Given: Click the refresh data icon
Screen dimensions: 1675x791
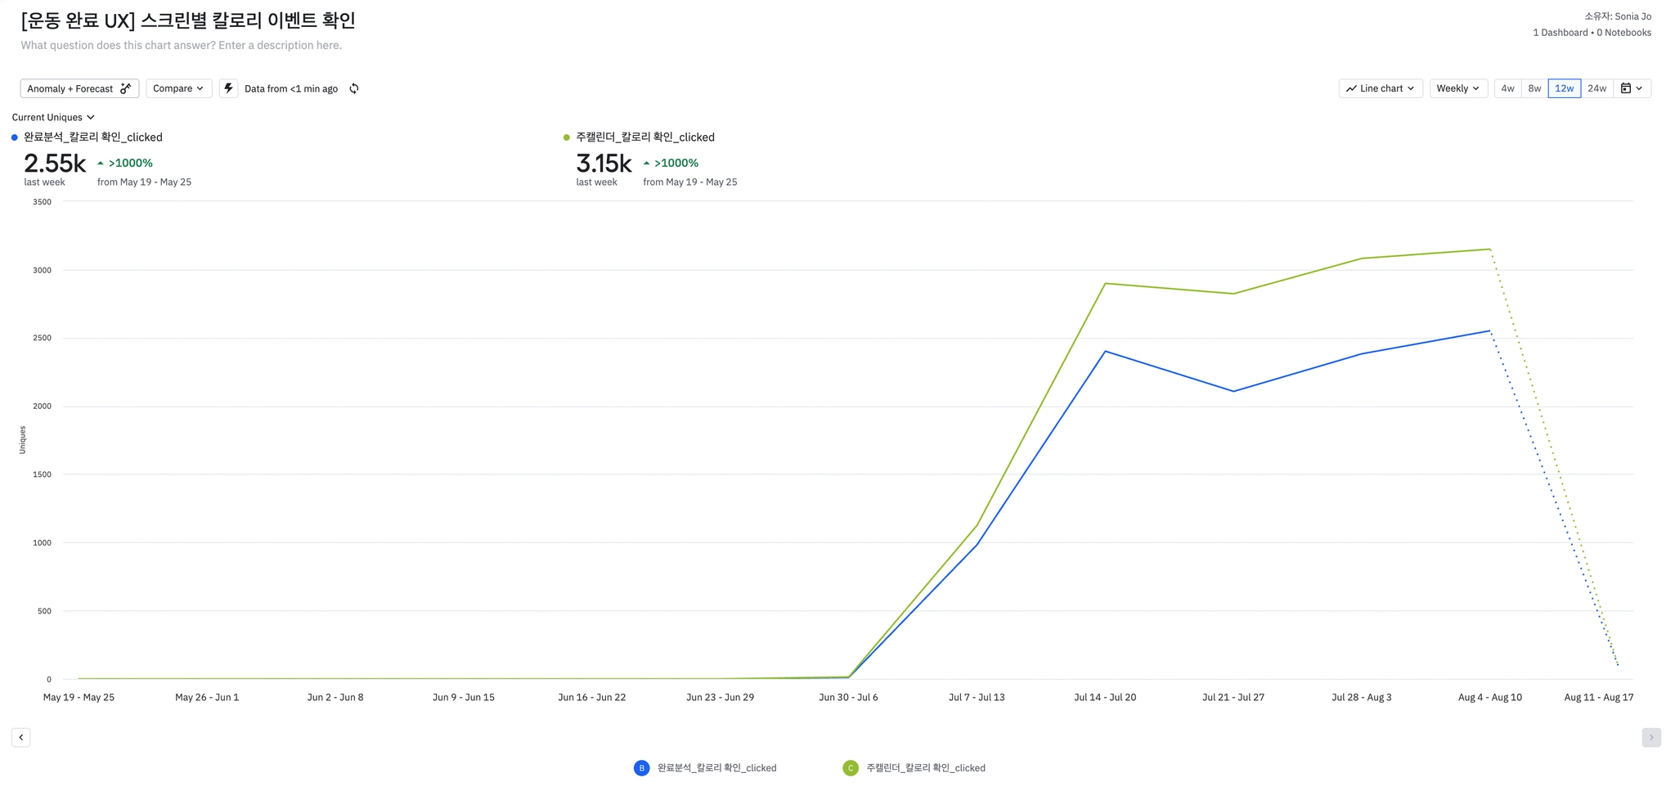Looking at the screenshot, I should 354,88.
